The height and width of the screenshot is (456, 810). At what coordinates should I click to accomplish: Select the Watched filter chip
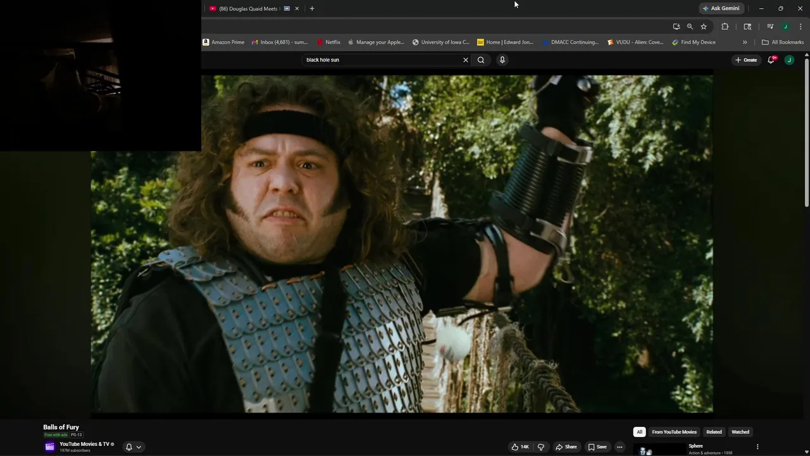point(740,432)
